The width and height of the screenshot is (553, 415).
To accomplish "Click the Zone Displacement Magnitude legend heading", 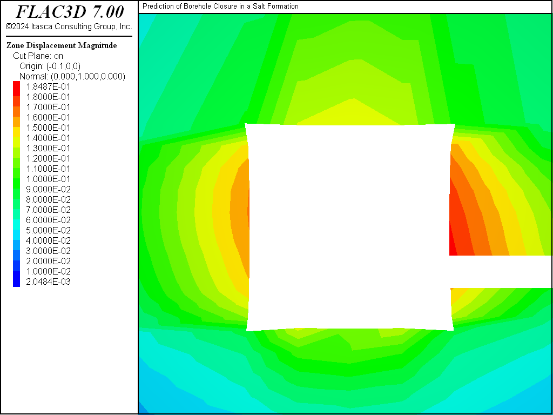I will 62,45.
